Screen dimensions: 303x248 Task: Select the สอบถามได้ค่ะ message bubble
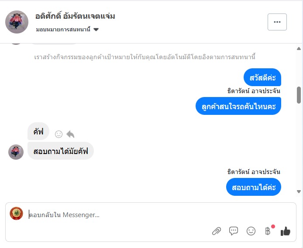point(254,187)
